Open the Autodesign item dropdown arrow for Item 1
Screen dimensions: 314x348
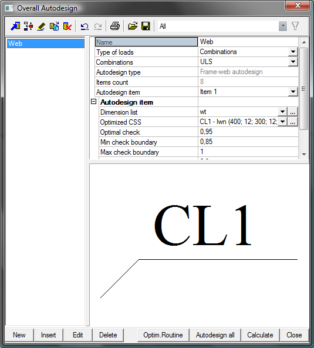[x=293, y=92]
